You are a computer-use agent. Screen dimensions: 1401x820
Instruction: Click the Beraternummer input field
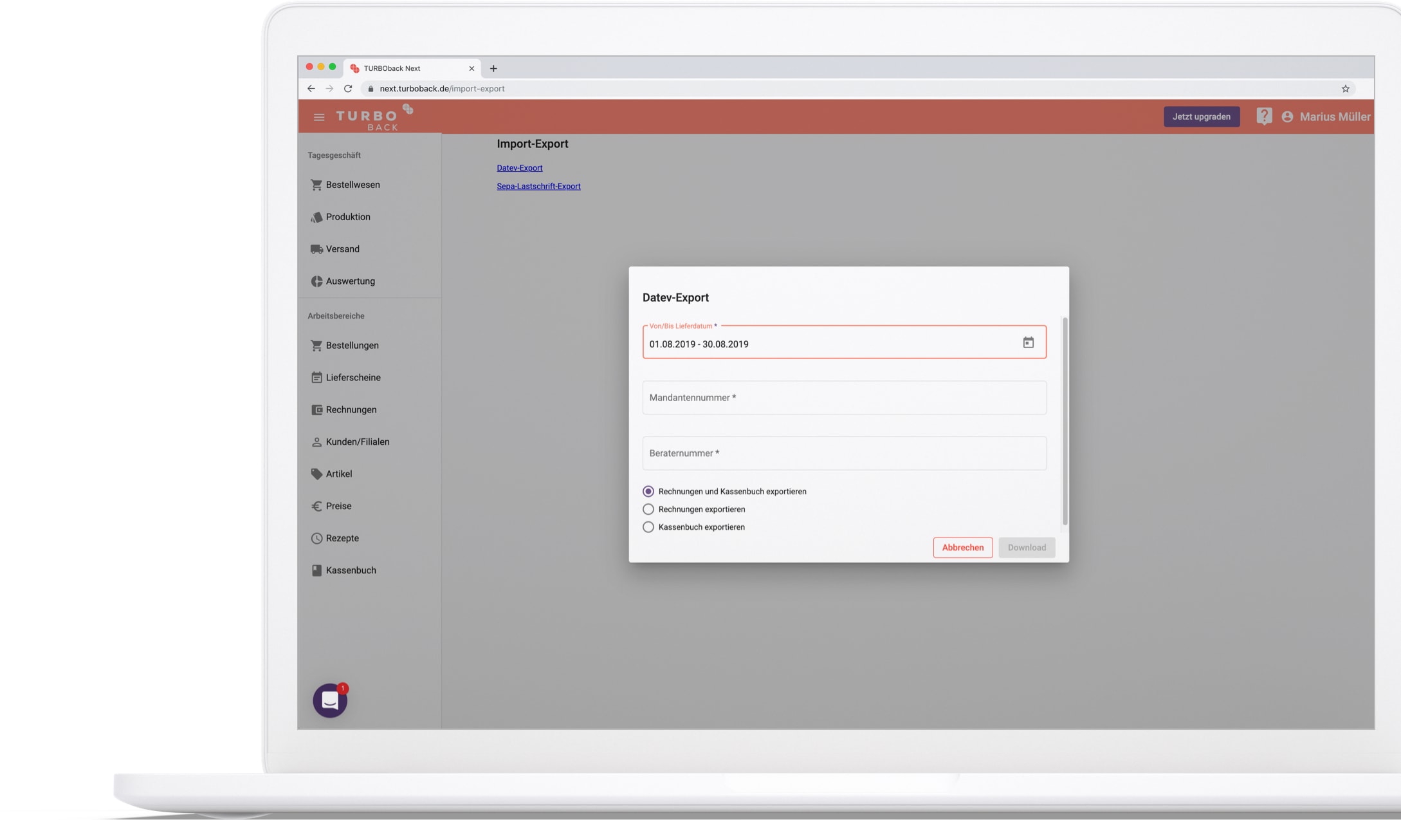click(844, 453)
